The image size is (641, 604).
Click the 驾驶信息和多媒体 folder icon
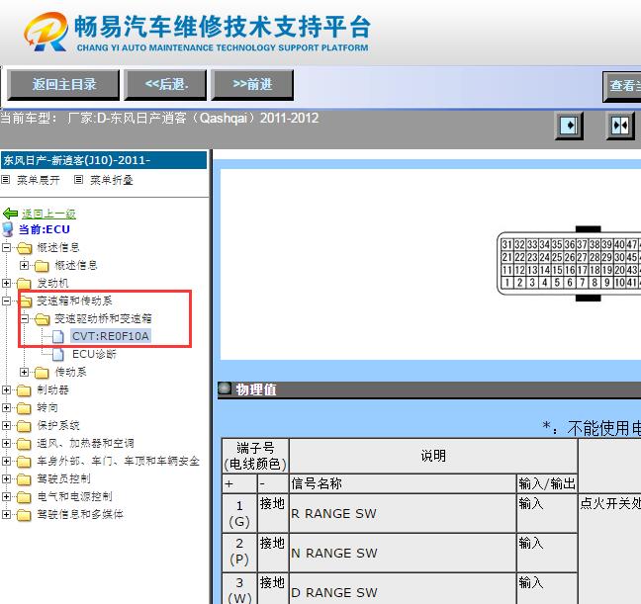coord(24,515)
